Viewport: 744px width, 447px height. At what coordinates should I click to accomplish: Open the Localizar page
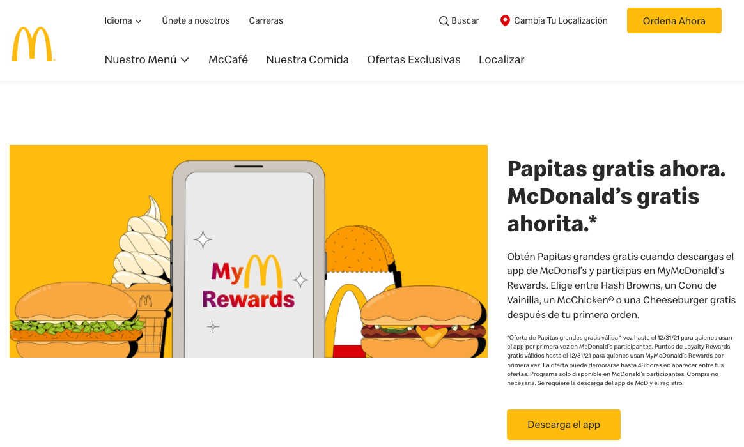(502, 60)
